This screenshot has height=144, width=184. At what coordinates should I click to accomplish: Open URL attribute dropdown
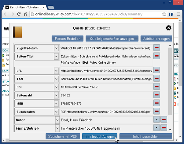tap(56, 71)
